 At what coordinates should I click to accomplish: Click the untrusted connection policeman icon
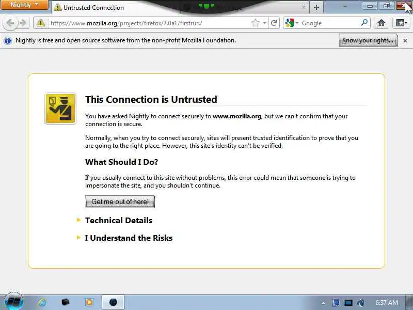pyautogui.click(x=60, y=109)
